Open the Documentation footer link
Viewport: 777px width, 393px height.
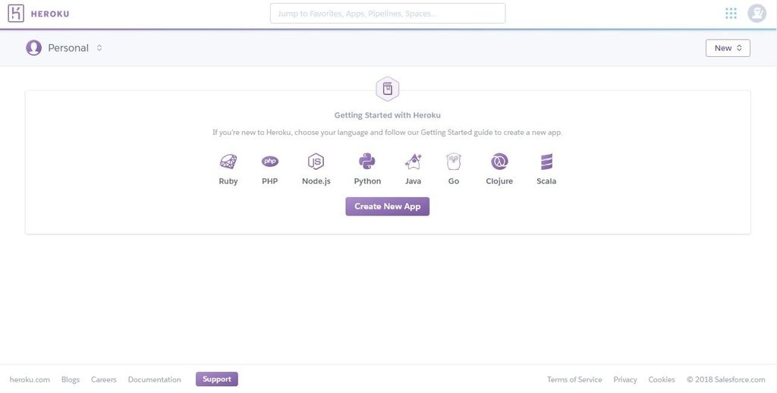click(155, 379)
